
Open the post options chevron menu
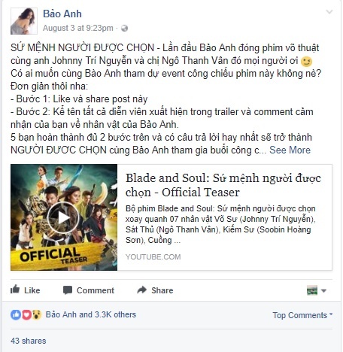point(329,11)
